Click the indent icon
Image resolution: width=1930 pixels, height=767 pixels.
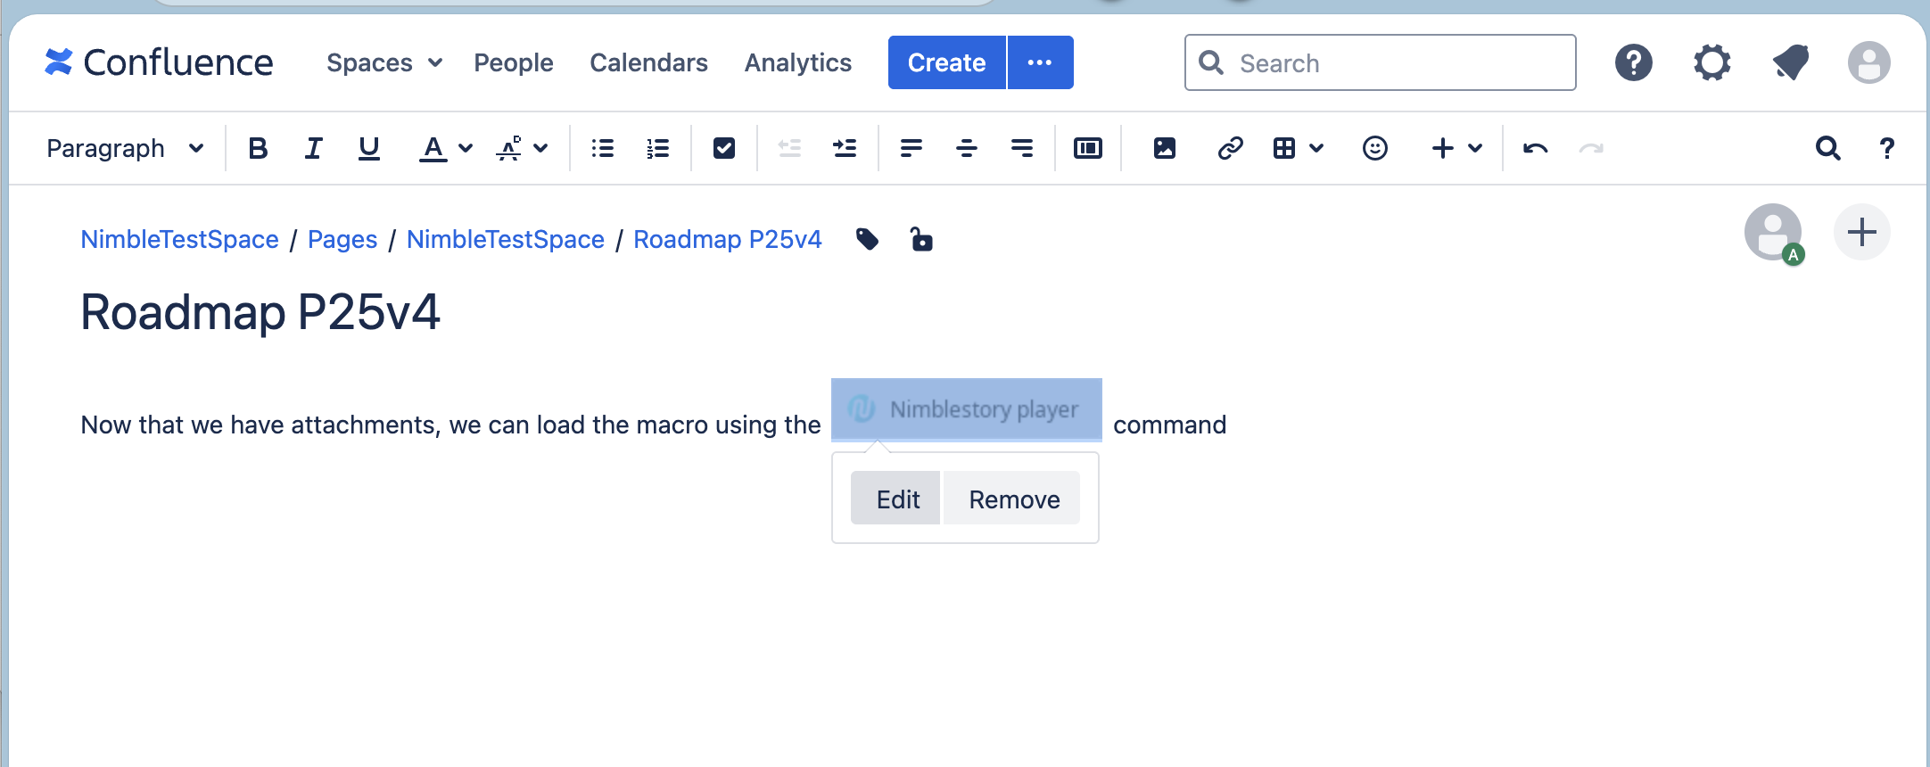[x=845, y=148]
